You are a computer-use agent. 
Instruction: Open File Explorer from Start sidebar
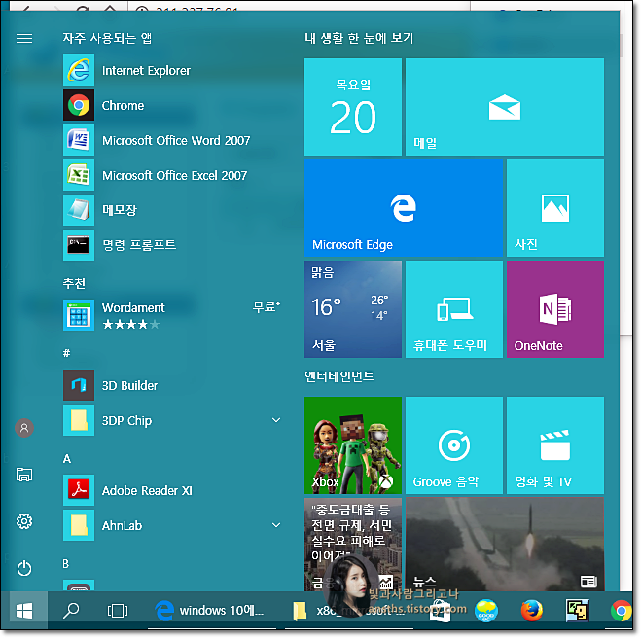tap(24, 475)
